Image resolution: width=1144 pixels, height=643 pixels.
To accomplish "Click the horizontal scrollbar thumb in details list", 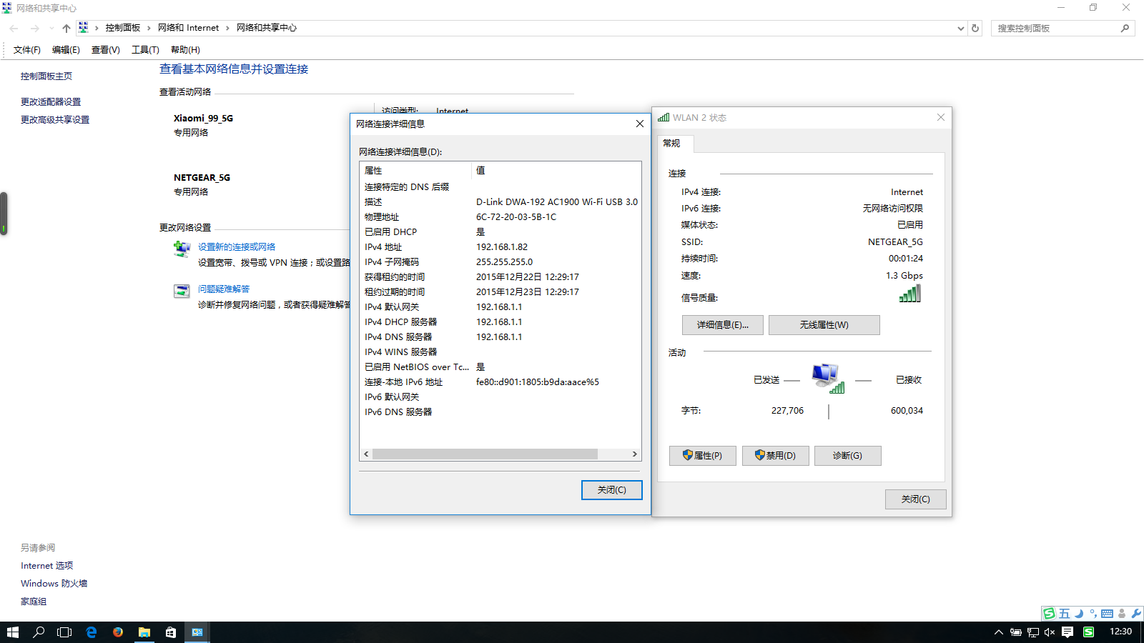I will 485,454.
